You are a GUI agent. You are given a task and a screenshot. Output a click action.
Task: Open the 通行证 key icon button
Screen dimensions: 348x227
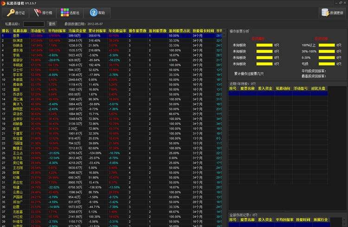point(16,13)
